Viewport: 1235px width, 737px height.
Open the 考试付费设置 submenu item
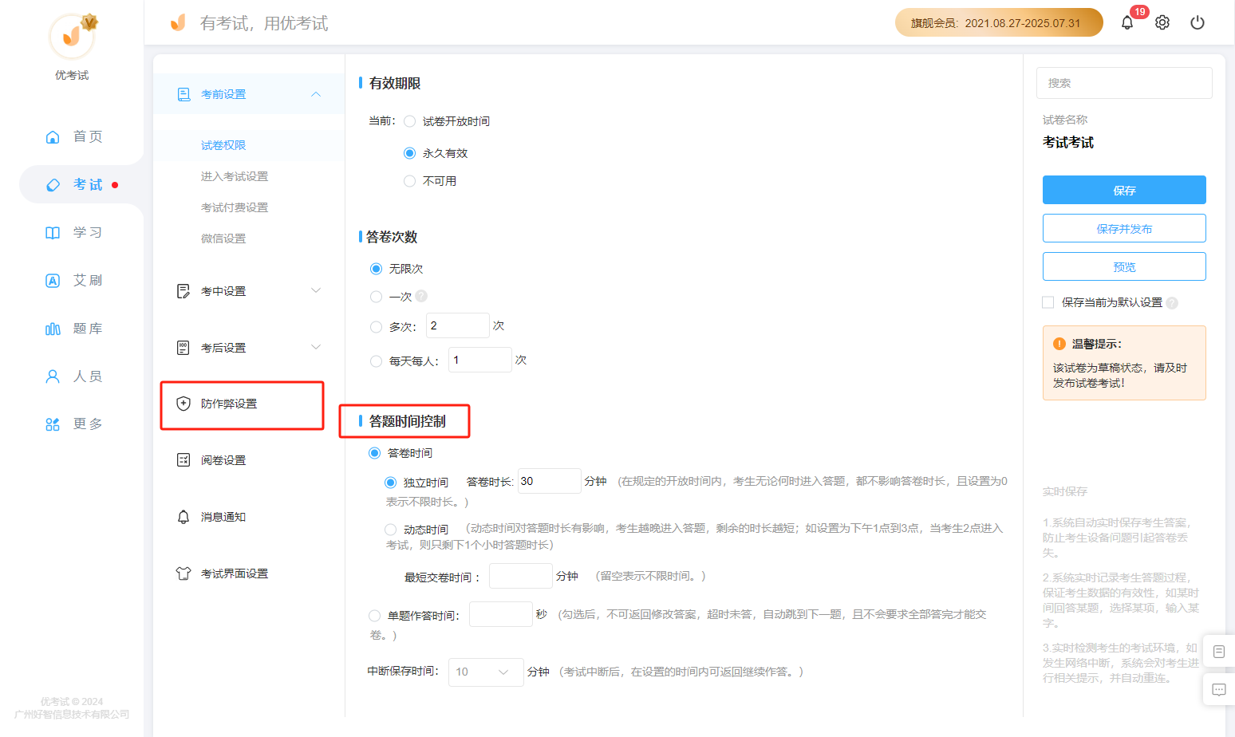point(235,207)
